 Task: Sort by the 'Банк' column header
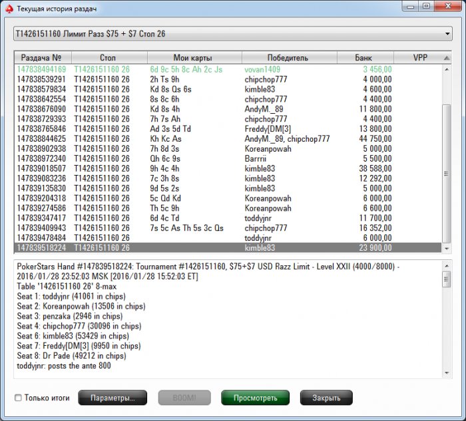[x=365, y=58]
